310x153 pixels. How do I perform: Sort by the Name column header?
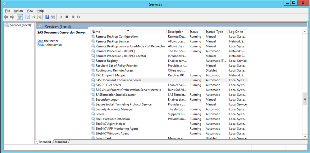tap(129, 32)
